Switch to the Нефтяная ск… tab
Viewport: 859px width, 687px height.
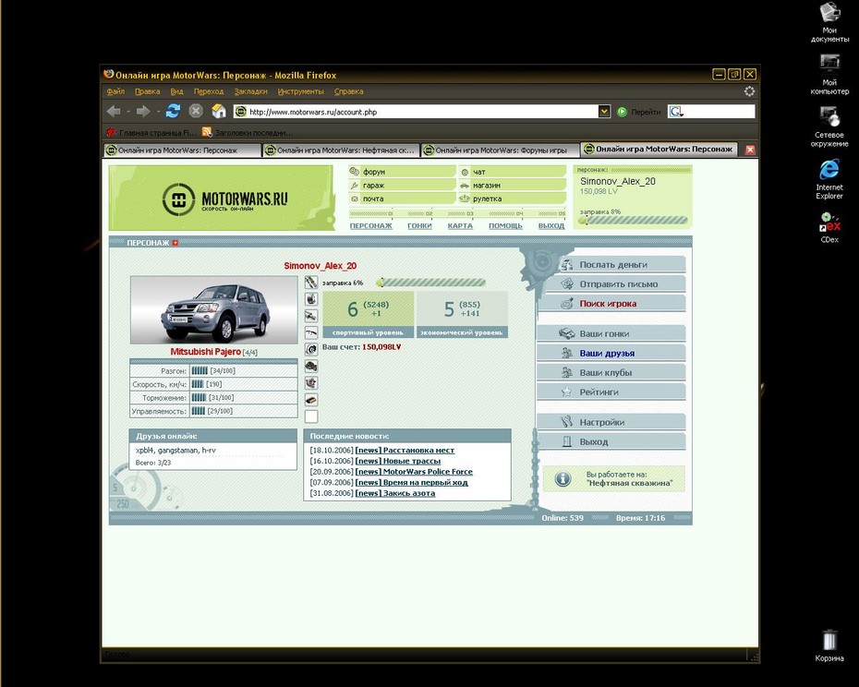[341, 151]
